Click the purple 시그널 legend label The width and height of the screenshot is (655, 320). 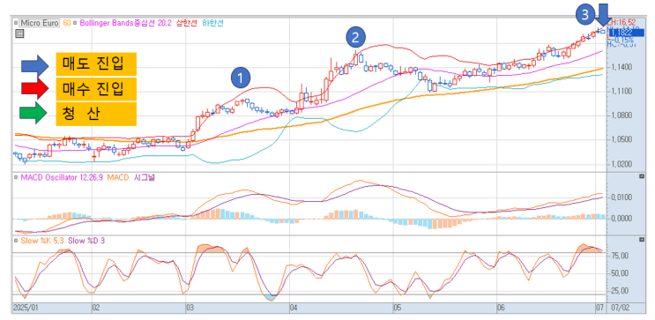[144, 177]
